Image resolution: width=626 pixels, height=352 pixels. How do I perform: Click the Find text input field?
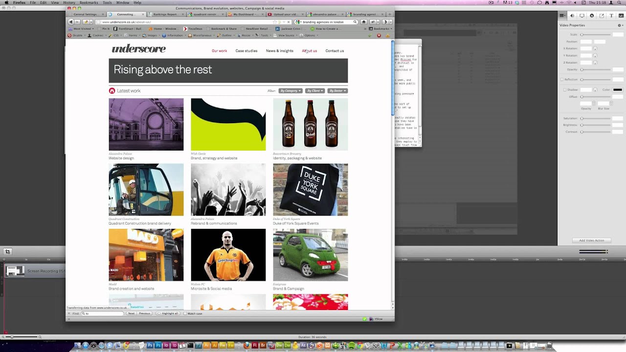pyautogui.click(x=102, y=313)
